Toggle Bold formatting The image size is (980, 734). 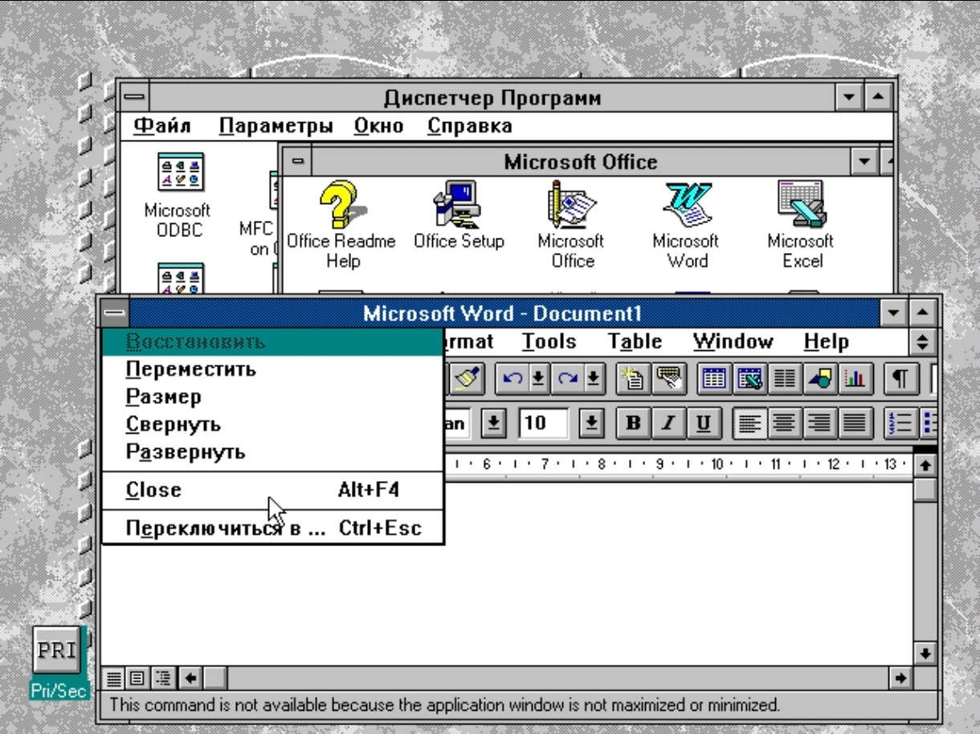[632, 422]
